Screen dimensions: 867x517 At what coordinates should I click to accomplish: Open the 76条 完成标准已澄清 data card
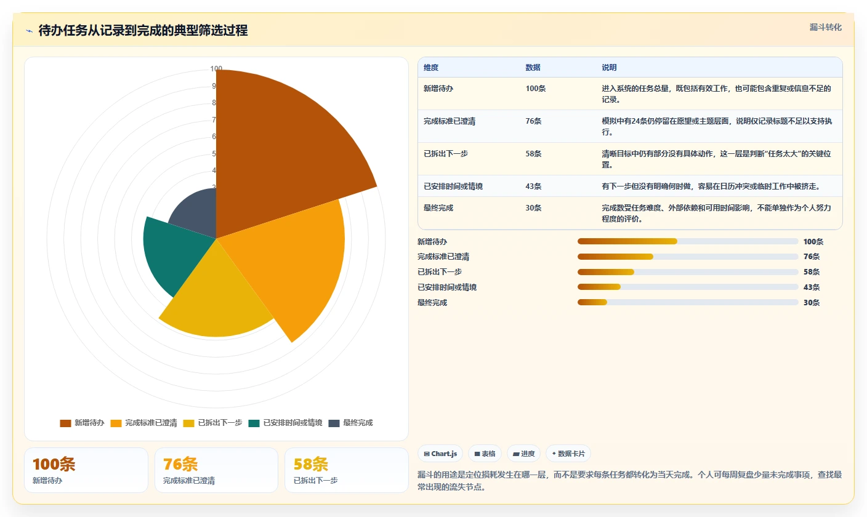tap(216, 470)
